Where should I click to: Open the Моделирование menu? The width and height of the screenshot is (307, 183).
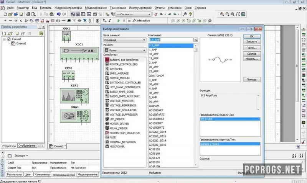point(96,8)
